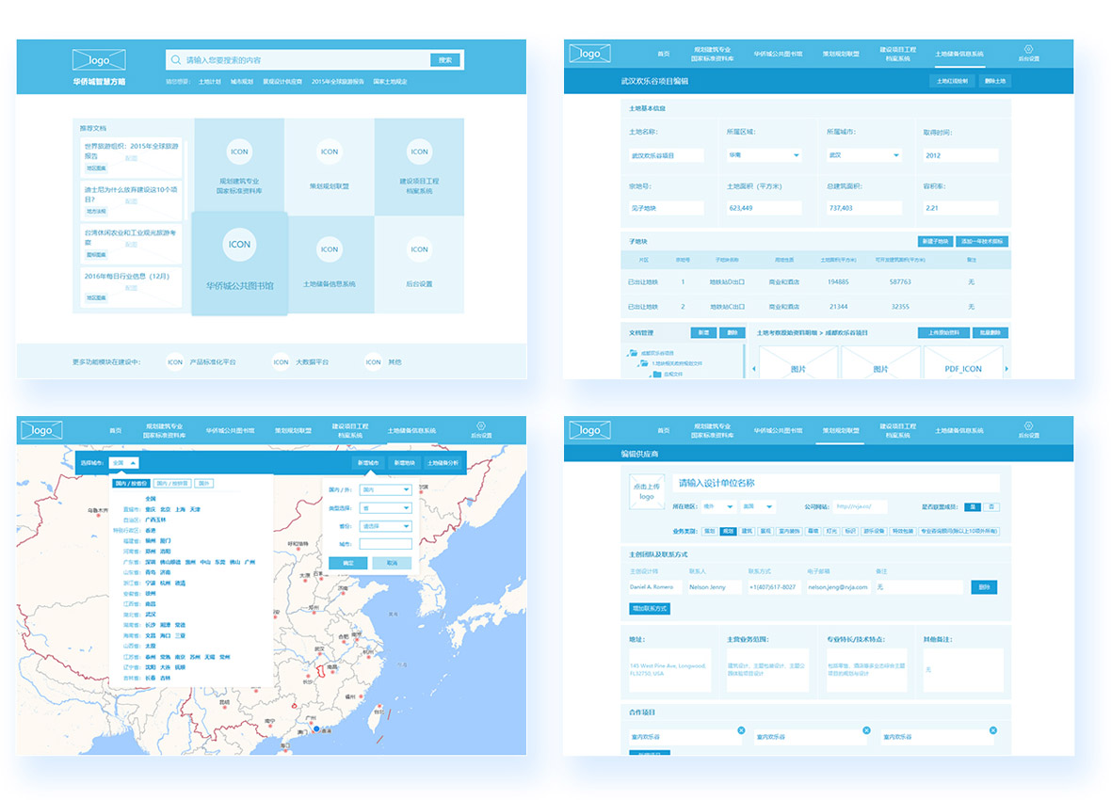
Task: Click the 成都欢乐谷项目 folder icon in 文档管理
Action: (x=634, y=353)
